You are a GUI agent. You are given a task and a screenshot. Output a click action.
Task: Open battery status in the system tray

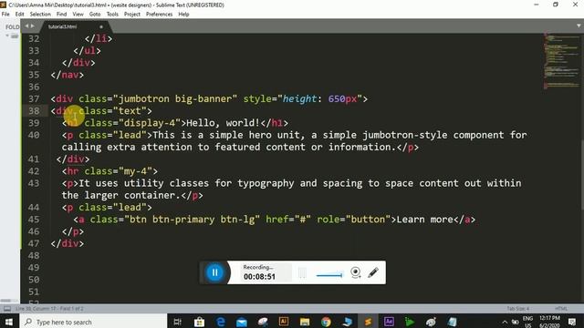pos(515,322)
